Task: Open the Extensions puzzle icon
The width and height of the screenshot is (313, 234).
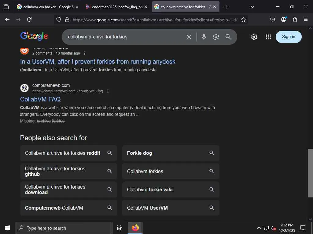Action: (x=295, y=19)
